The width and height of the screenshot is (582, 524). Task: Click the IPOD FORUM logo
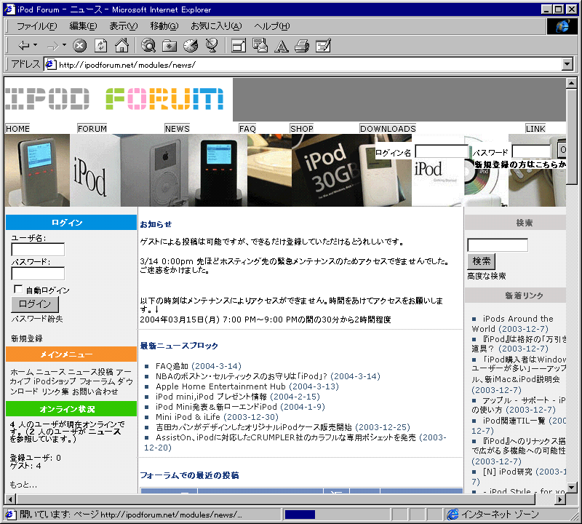[114, 99]
